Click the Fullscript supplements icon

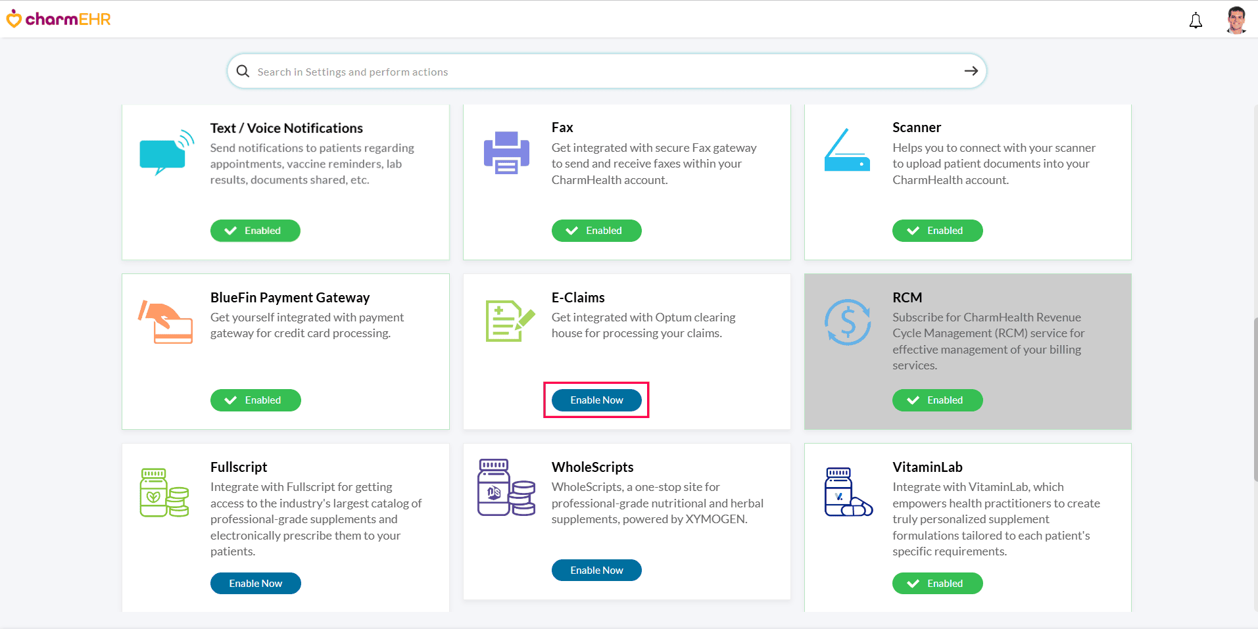point(164,492)
